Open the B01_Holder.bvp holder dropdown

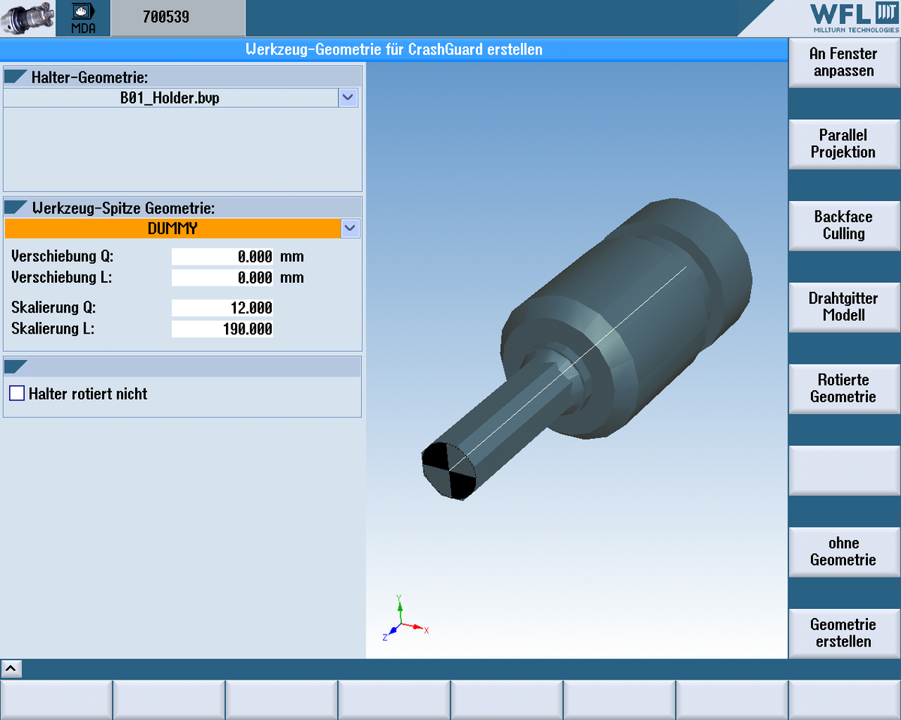[x=348, y=97]
